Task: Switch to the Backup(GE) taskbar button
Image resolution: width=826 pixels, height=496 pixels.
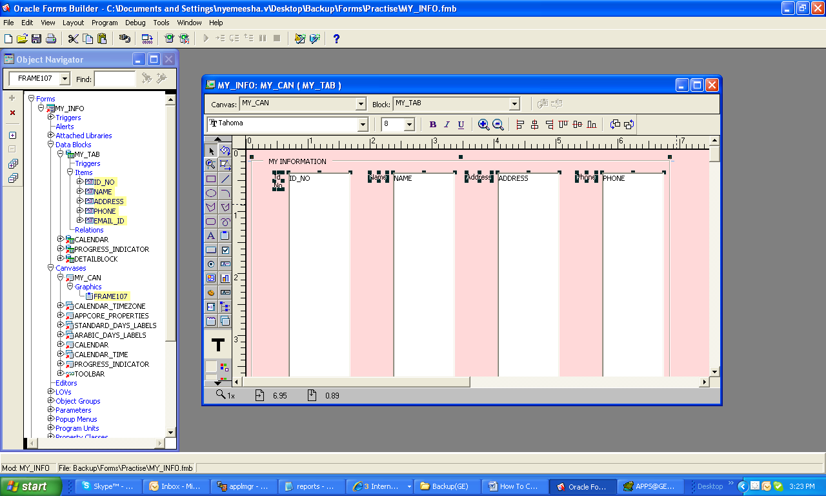Action: point(447,486)
